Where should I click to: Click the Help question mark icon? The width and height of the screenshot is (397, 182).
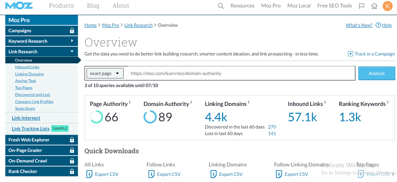click(x=378, y=25)
